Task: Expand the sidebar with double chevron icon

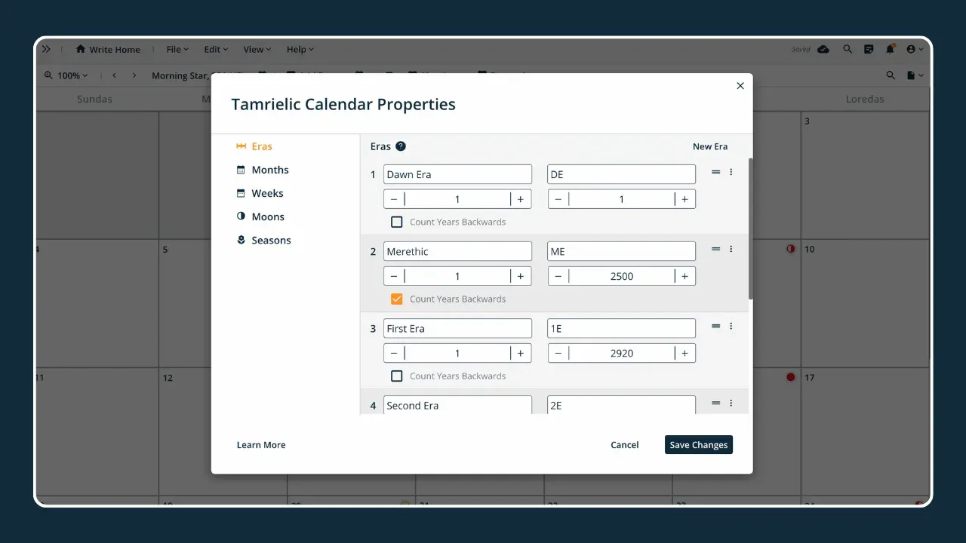Action: point(46,50)
